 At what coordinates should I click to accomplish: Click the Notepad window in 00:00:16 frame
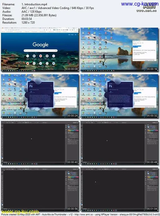pos(144,51)
